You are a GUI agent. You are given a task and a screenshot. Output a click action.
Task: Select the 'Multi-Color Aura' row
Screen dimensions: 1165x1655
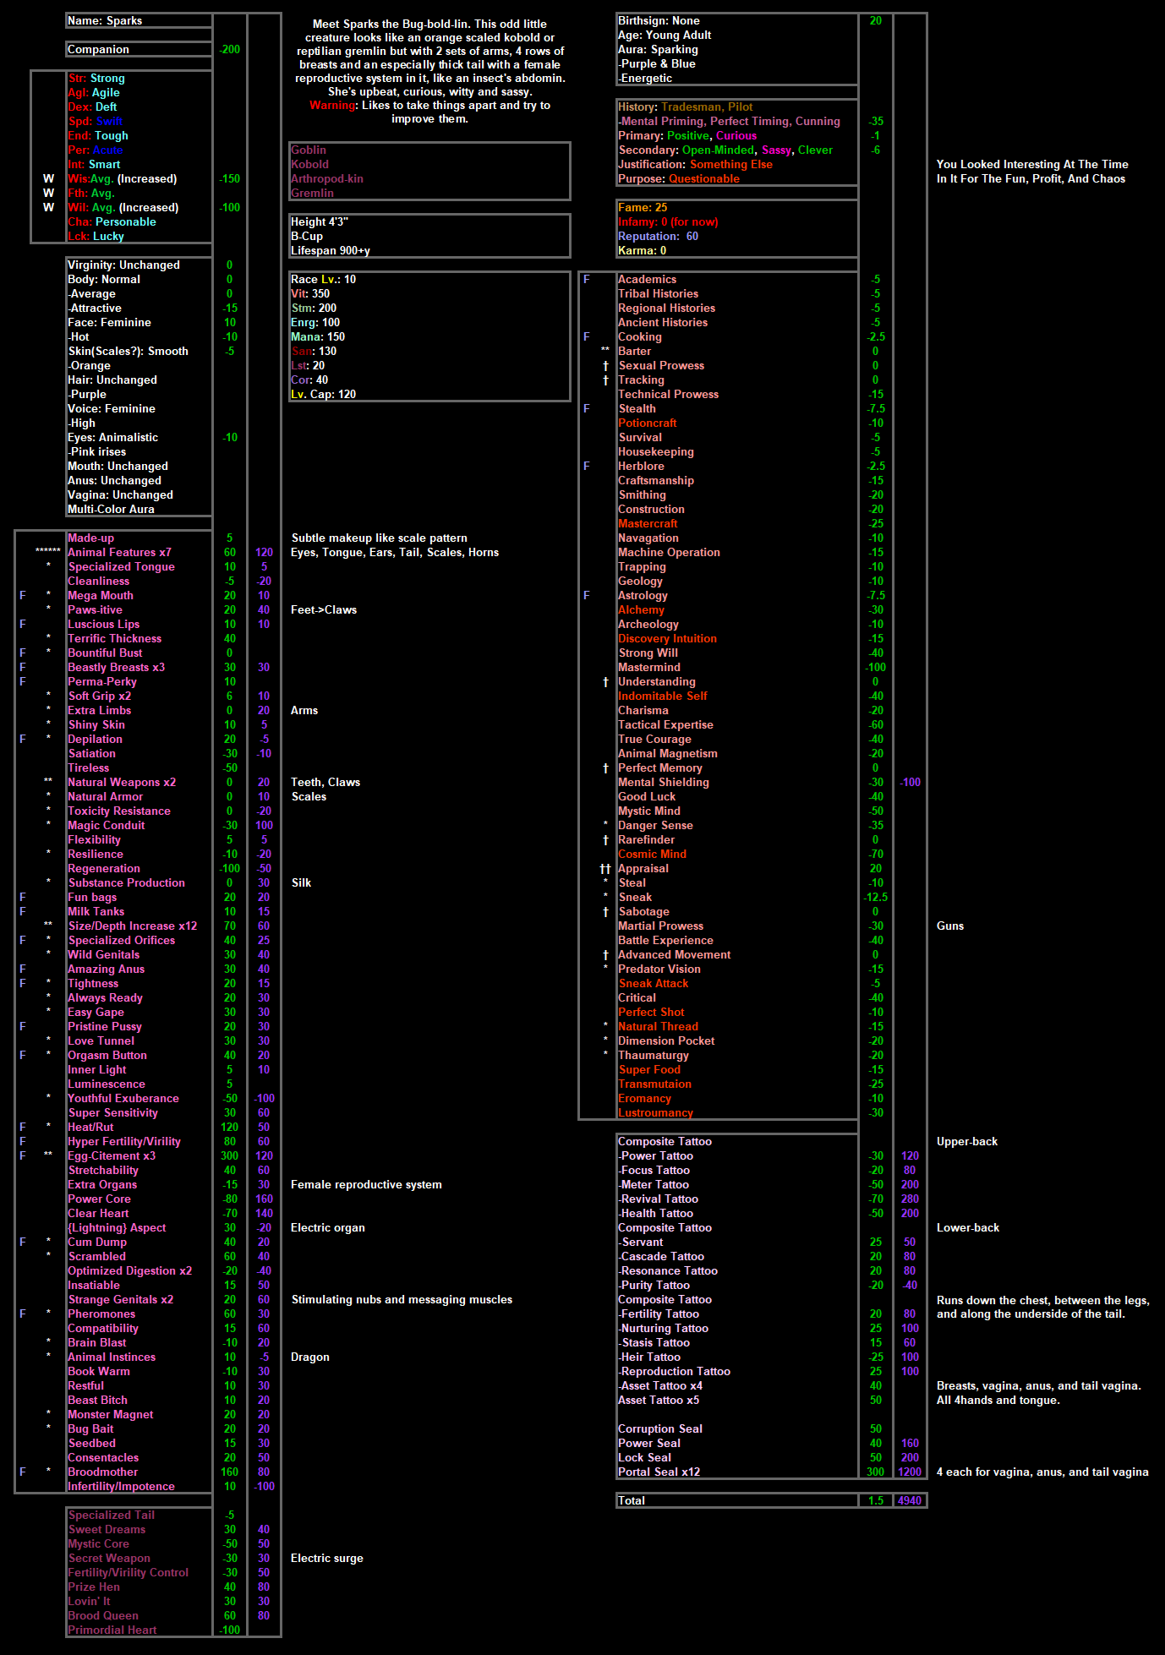coord(111,509)
